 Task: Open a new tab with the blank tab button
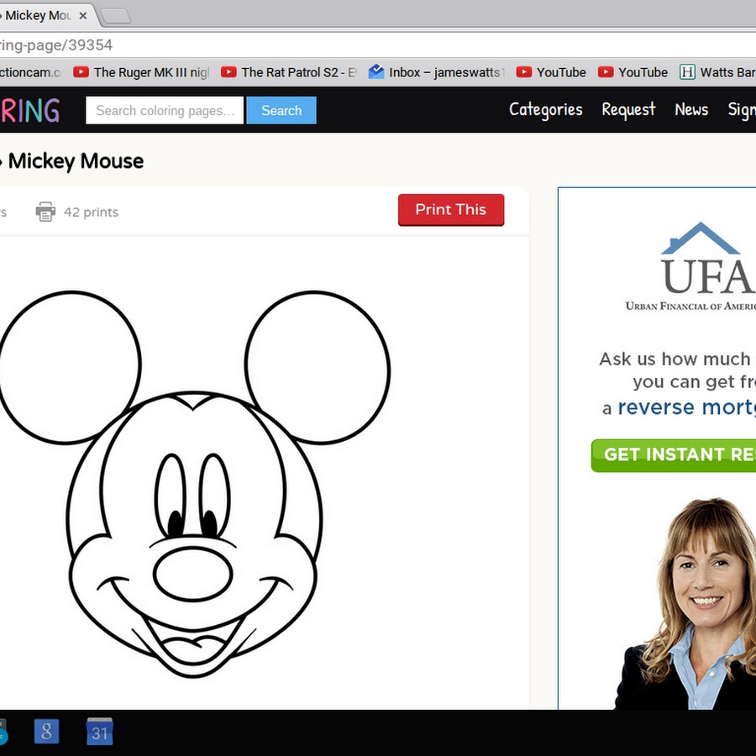click(x=116, y=16)
